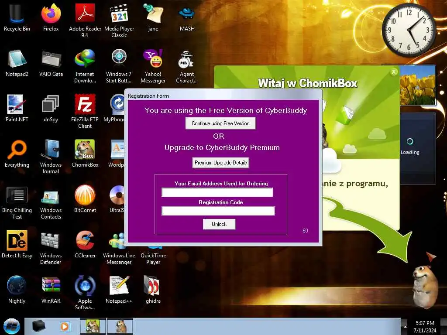The width and height of the screenshot is (447, 335).
Task: Launch Yahoo! Messenger icon
Action: (x=153, y=66)
